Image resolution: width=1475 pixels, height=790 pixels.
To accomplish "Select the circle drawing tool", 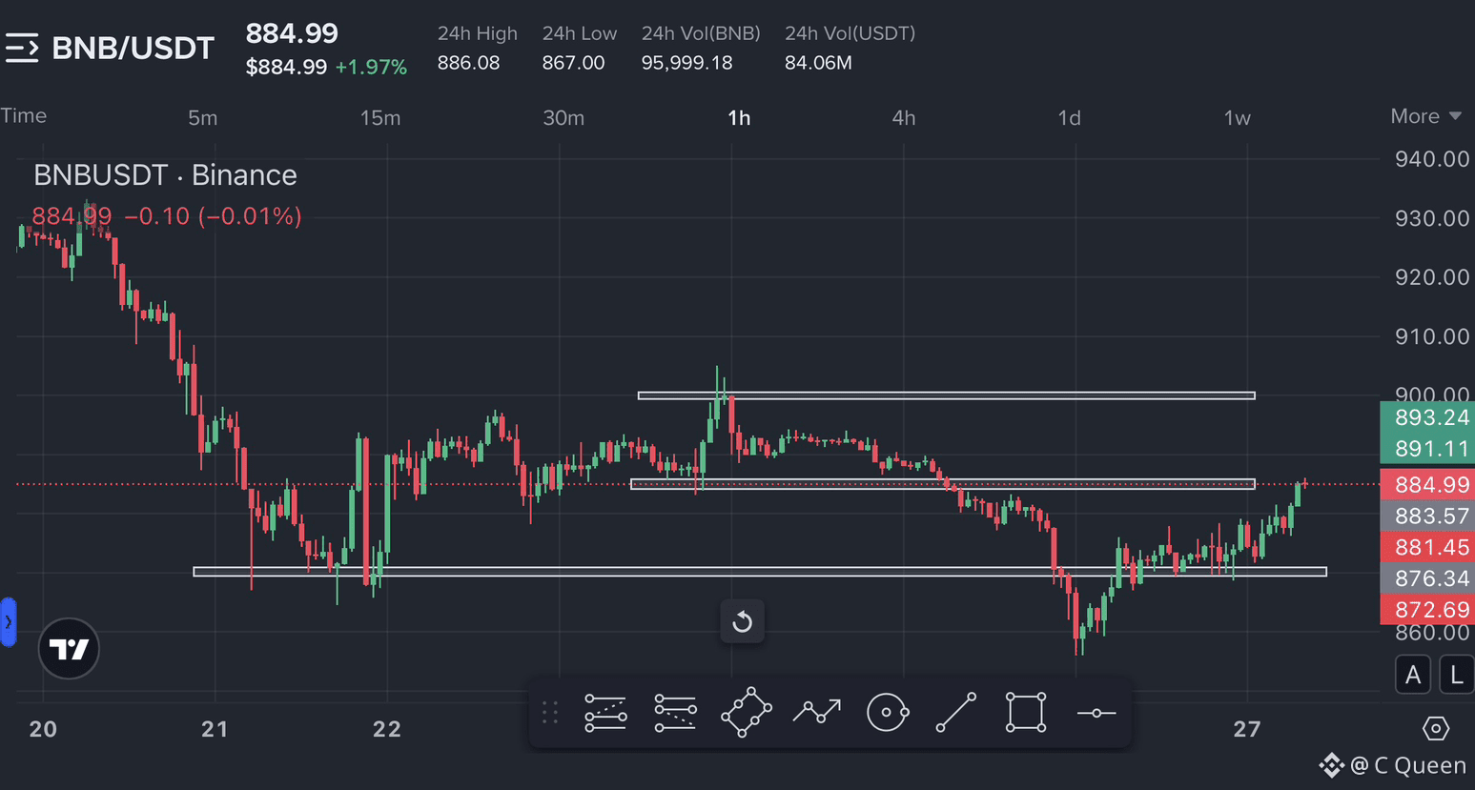I will pos(887,712).
